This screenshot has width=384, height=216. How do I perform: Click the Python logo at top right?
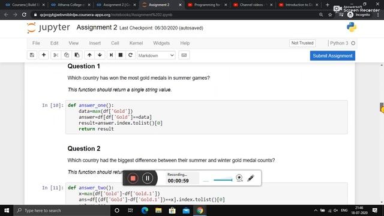[352, 27]
